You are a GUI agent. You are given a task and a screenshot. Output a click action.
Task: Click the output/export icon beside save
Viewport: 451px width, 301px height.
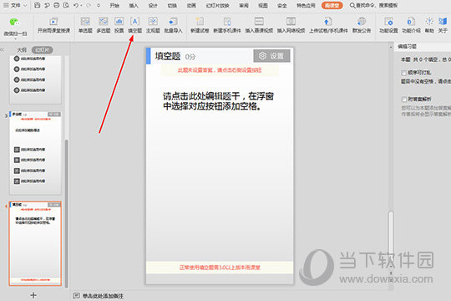47,5
